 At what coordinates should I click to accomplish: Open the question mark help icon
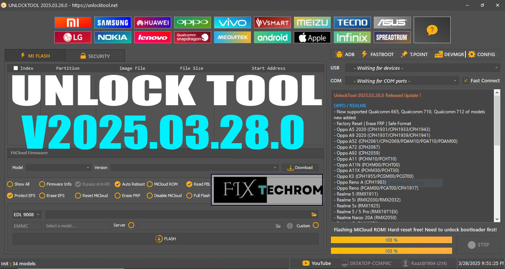click(x=432, y=30)
